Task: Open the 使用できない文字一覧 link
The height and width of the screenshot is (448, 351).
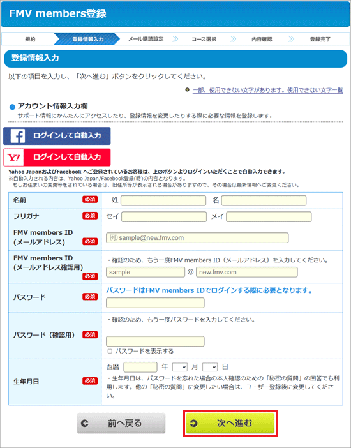Action: coord(267,90)
